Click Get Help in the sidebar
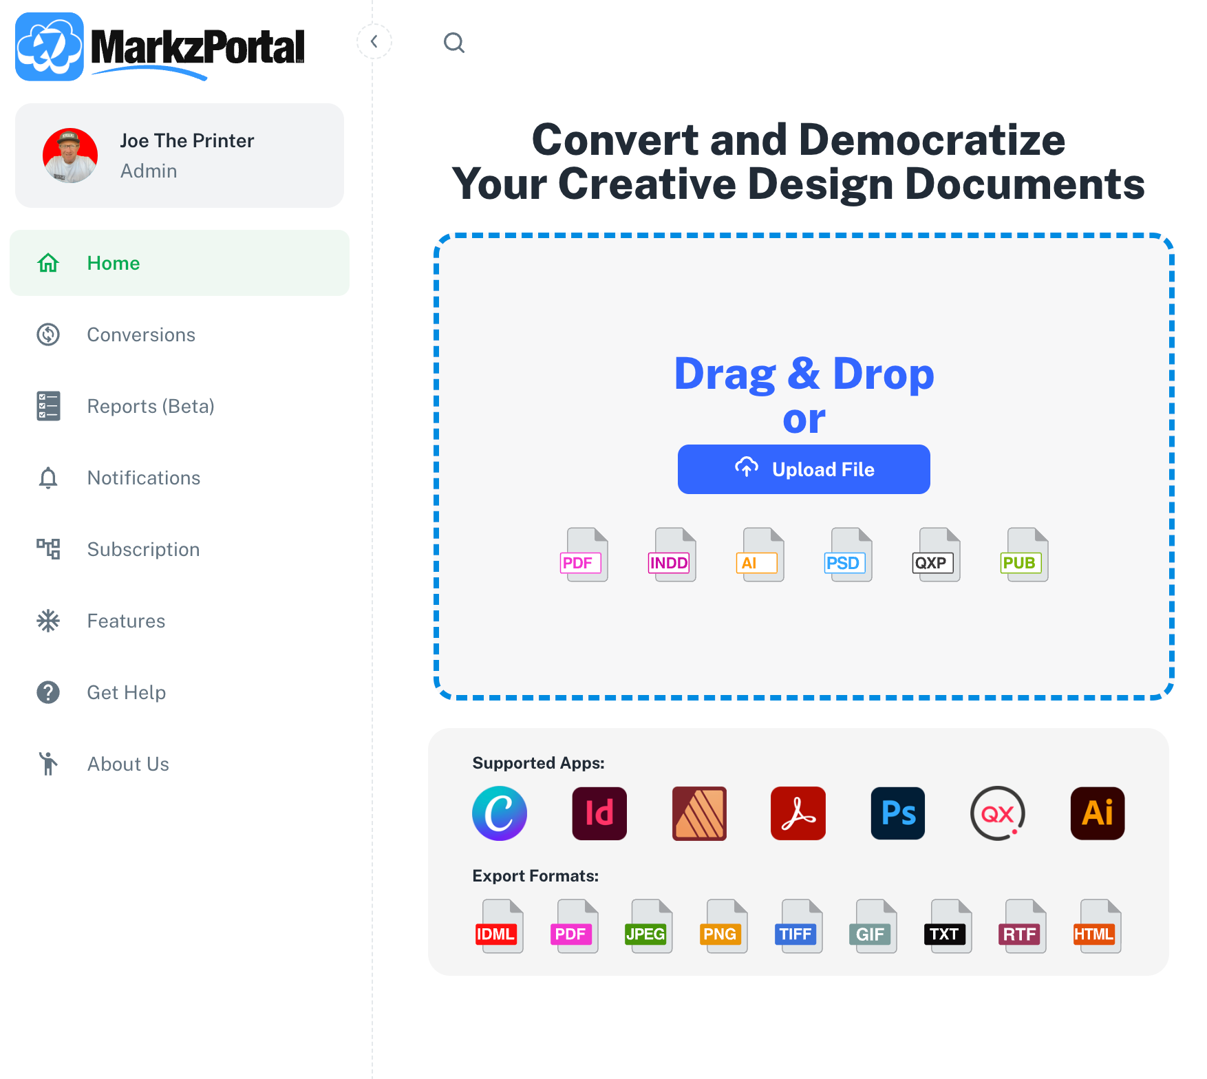The height and width of the screenshot is (1079, 1207). click(179, 692)
